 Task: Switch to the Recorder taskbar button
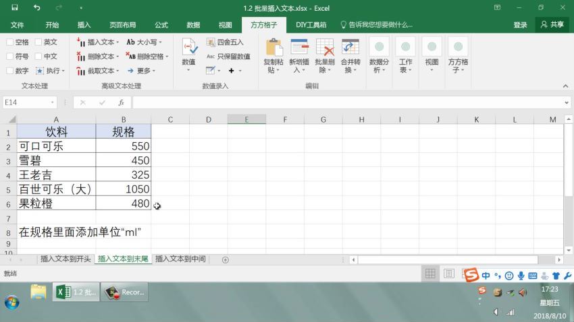click(x=124, y=292)
